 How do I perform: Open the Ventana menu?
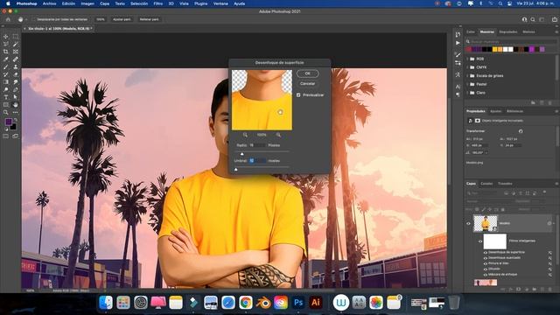coord(220,3)
